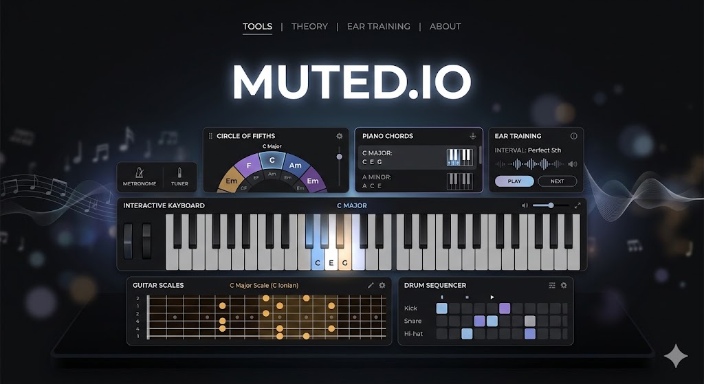Click the keyboard modulation wheel
This screenshot has height=384, width=704.
point(147,240)
